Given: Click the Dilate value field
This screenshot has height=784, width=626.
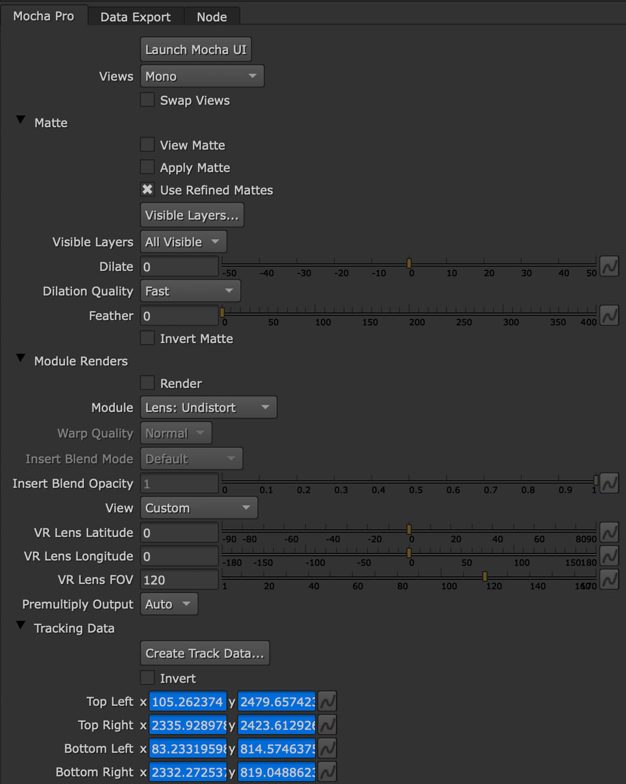Looking at the screenshot, I should 179,267.
